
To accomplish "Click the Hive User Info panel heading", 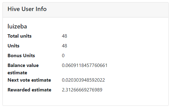I will point(27,9).
